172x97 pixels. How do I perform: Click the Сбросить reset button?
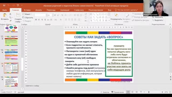[x=28, y=18]
